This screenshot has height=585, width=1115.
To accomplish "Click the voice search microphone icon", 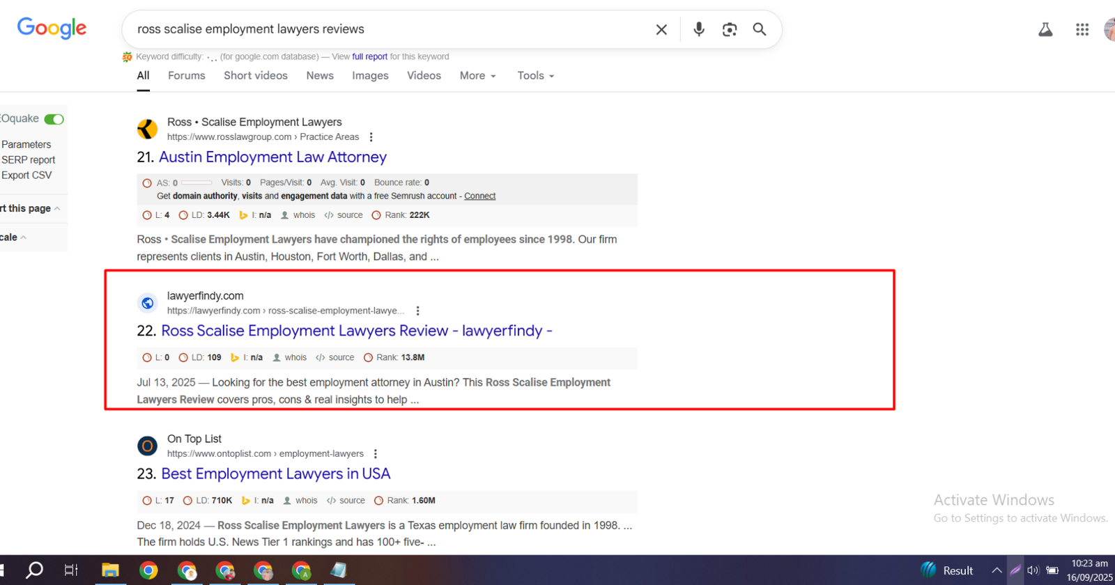I will (698, 29).
